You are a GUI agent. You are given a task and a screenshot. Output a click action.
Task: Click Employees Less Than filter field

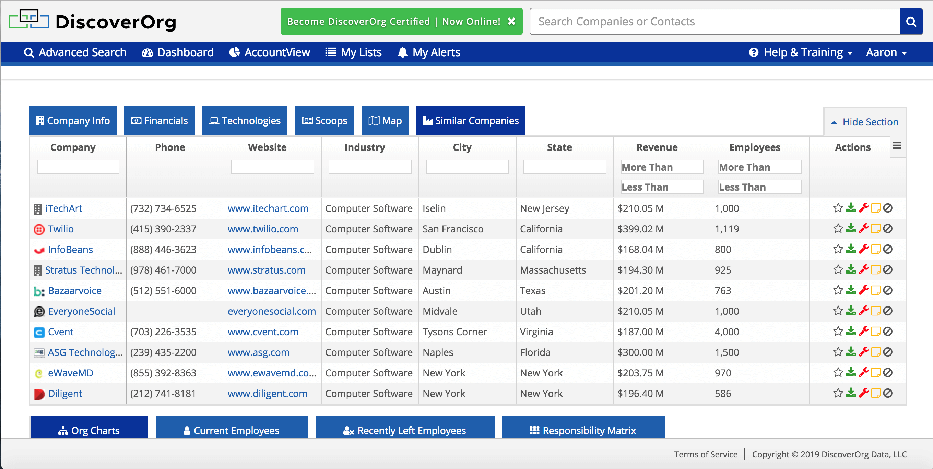760,187
